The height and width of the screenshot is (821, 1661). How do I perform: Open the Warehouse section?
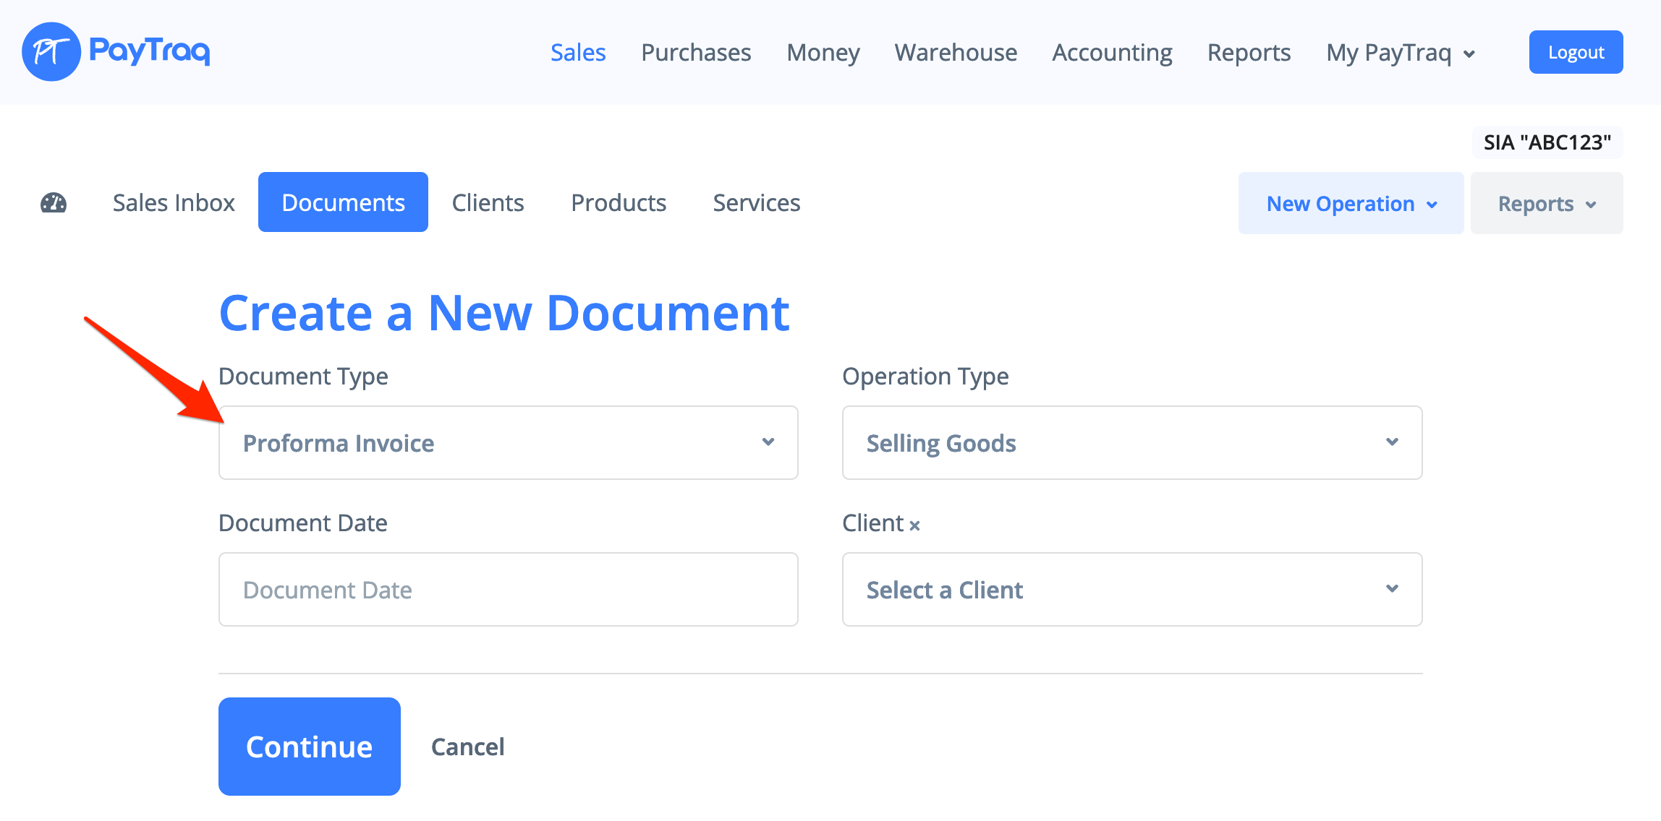955,53
